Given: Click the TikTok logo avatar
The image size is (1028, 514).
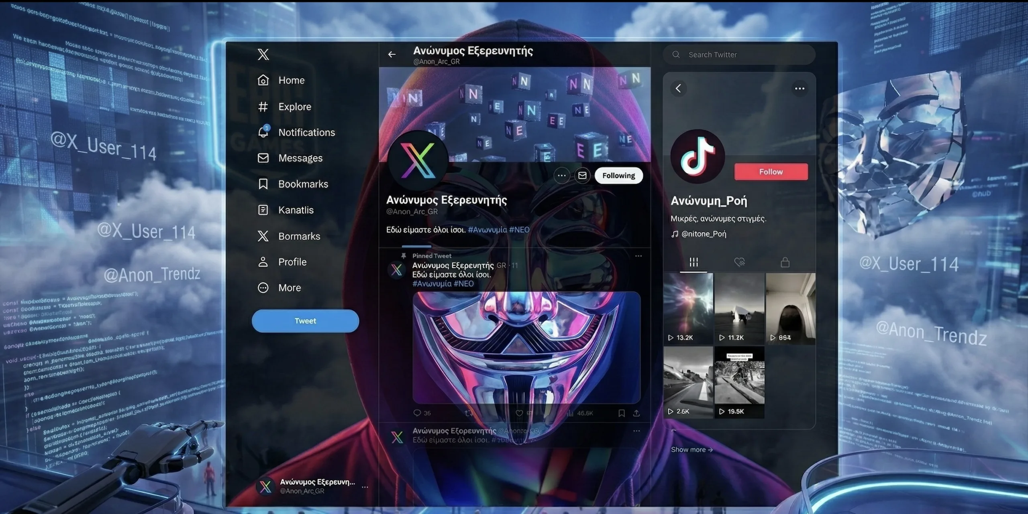Looking at the screenshot, I should tap(698, 156).
